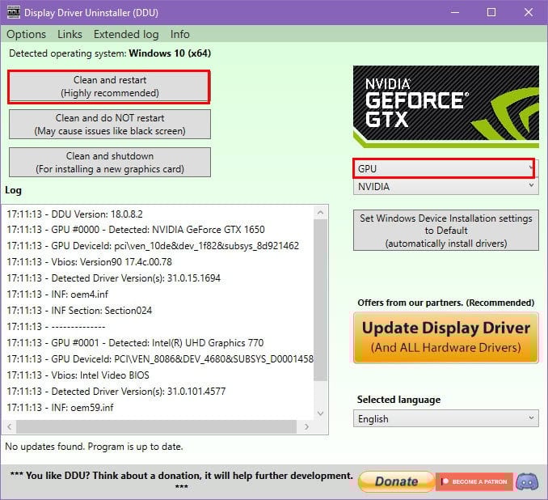Select log line Vbios: Version90 17.4c.00.78
Screen dimensions: 548x500
pos(89,261)
